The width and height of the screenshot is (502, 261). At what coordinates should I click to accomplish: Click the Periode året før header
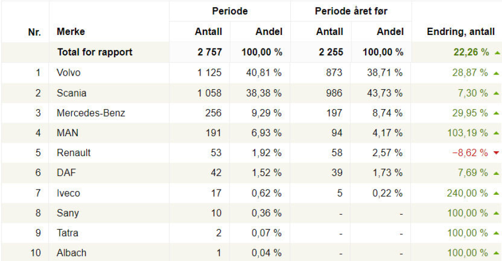pos(351,11)
